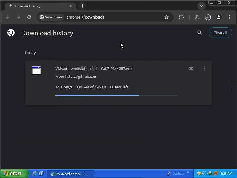The height and width of the screenshot is (178, 237).
Task: Click the Supermium logo beside Download history
Action: [11, 33]
